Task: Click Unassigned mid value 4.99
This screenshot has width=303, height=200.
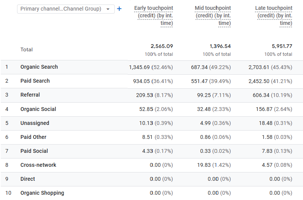Action: [x=205, y=123]
